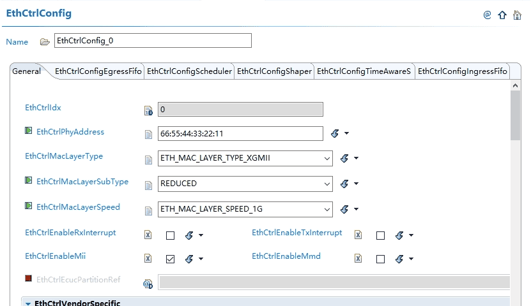The width and height of the screenshot is (531, 306).
Task: Click the Name text input field
Action: click(x=153, y=40)
